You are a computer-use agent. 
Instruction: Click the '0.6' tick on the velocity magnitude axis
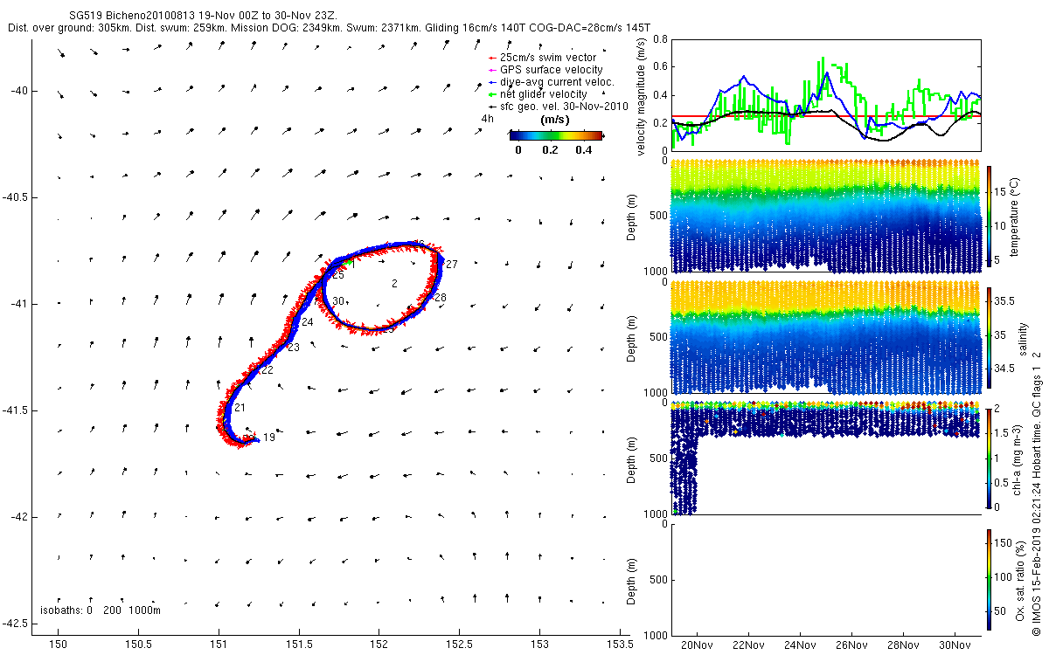tap(659, 67)
